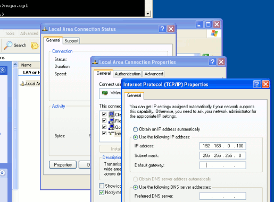Viewport: 274px width, 202px height.
Task: Open the Tools menu
Action: (10, 33)
